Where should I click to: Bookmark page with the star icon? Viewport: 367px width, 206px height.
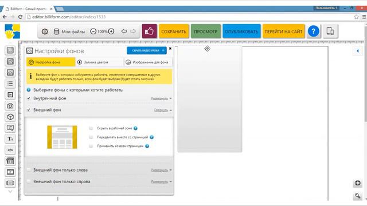point(356,17)
